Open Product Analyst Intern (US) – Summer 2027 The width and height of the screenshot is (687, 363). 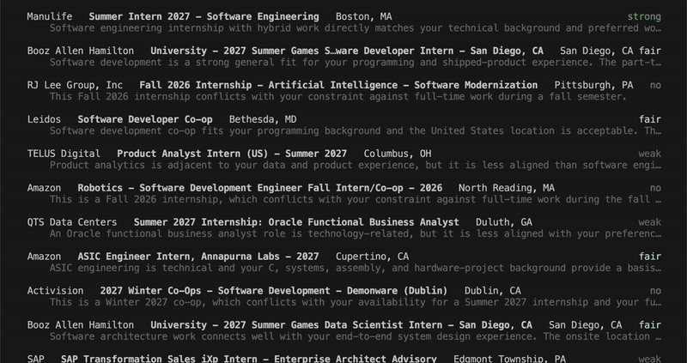click(x=232, y=154)
